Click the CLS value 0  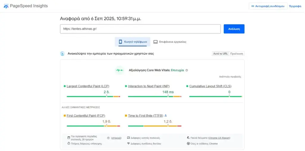pyautogui.click(x=229, y=92)
